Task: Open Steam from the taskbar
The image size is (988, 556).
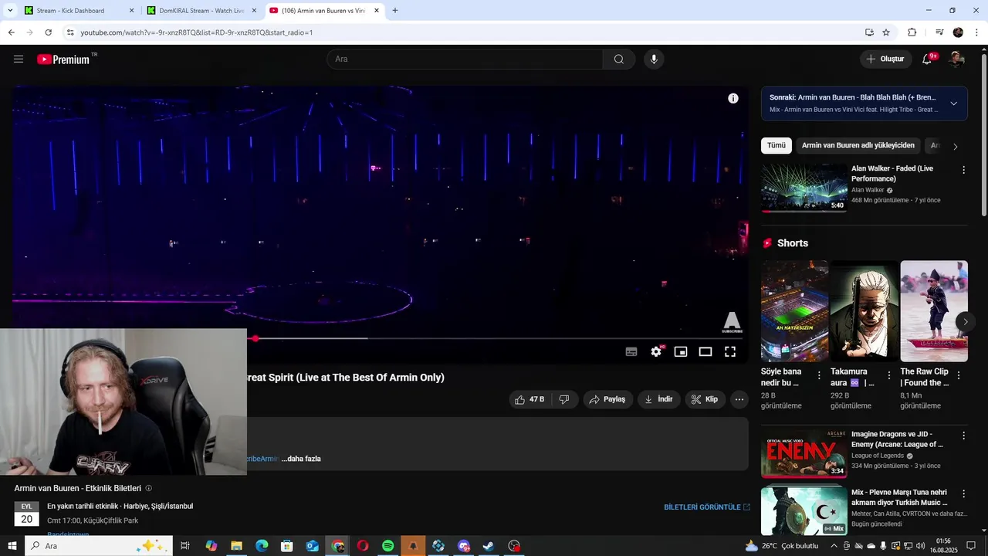Action: (x=489, y=546)
